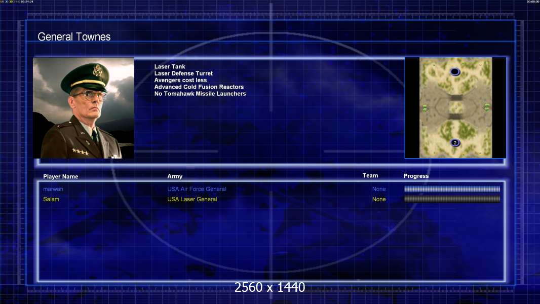The height and width of the screenshot is (304, 540).
Task: Click the "Avengers cost less" line
Action: 180,80
